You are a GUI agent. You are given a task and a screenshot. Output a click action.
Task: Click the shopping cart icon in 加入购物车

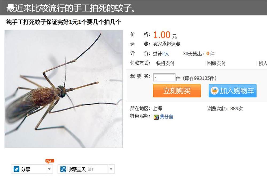[x=214, y=91]
